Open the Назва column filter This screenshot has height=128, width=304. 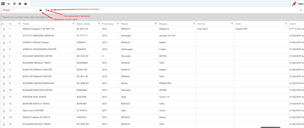(x=73, y=24)
